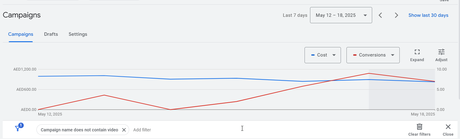Viewport: 460px width, 139px height.
Task: Go to the previous date range
Action: 380,15
